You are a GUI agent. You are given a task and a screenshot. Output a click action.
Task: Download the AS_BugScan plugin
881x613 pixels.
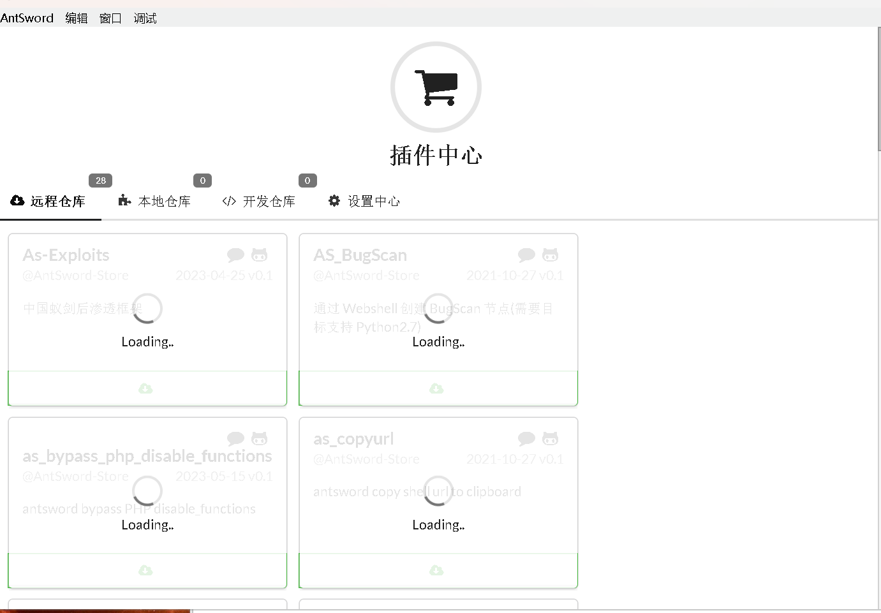pos(436,388)
